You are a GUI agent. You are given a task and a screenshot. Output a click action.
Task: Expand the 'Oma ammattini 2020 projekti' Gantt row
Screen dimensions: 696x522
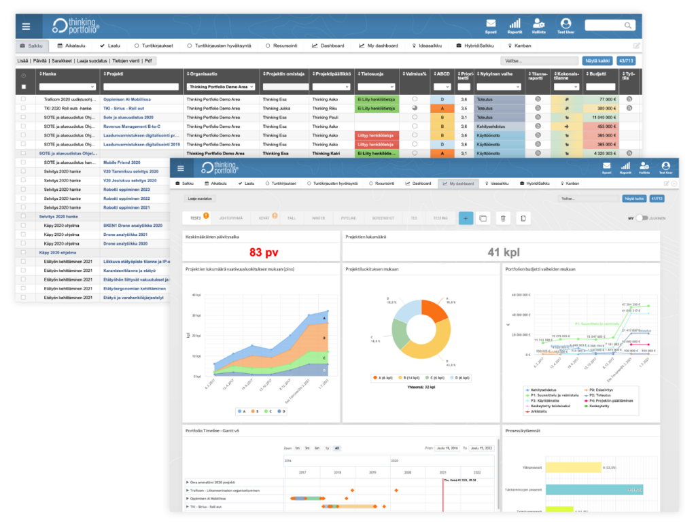(x=188, y=482)
